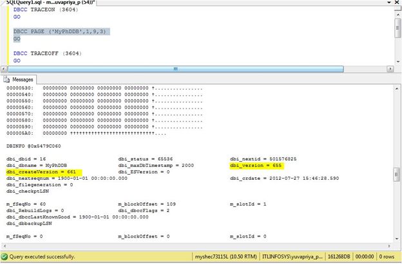Click login 'ITLINFOSYS\yuvapriya_p...' in status bar

(292, 256)
